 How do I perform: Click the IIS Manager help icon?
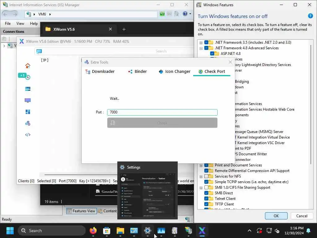(x=185, y=14)
